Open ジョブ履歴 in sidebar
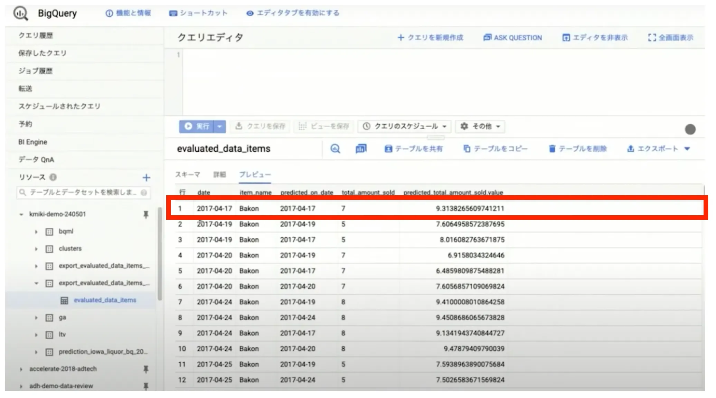The image size is (716, 398). pos(35,71)
